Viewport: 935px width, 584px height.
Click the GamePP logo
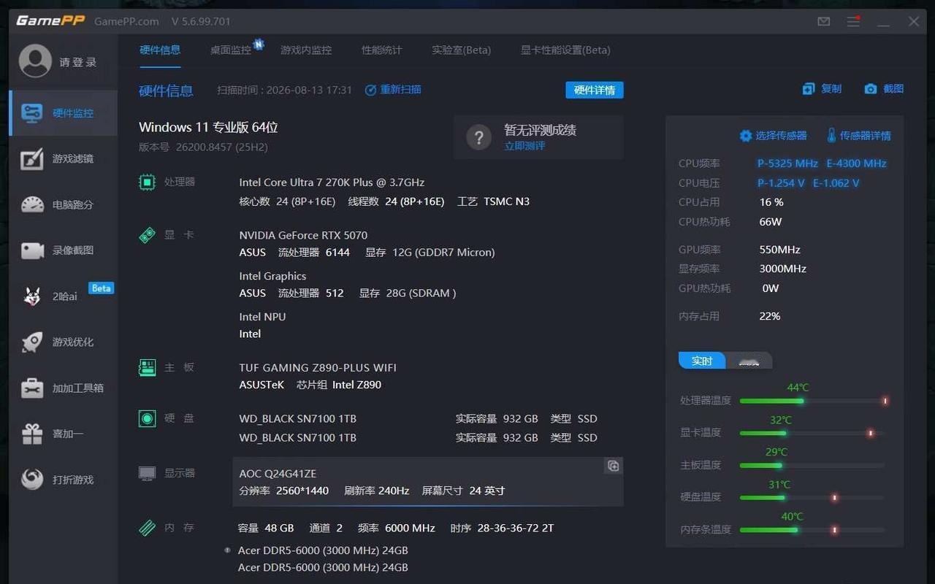(50, 20)
